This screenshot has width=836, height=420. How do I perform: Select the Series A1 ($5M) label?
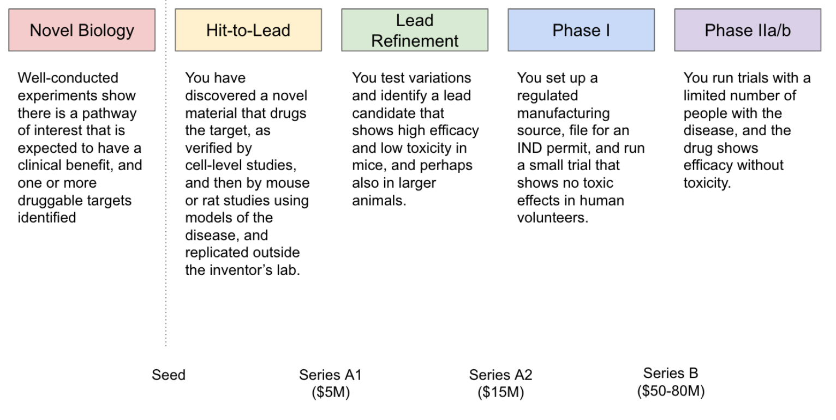point(330,384)
